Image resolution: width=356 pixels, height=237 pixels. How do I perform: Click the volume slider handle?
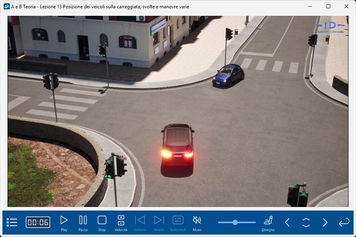pyautogui.click(x=235, y=222)
